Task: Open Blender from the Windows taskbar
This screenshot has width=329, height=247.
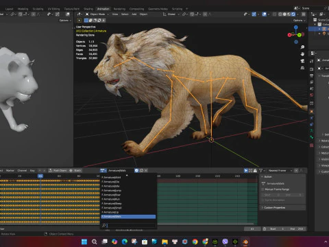Action: [x=245, y=242]
